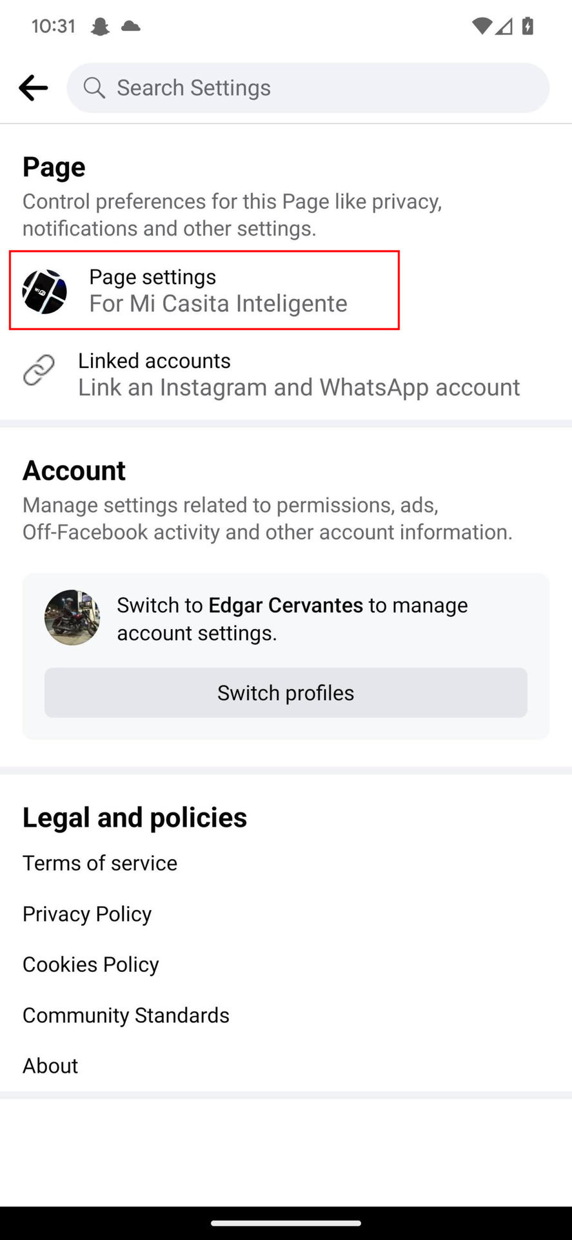Open the Privacy Policy link
Image resolution: width=572 pixels, height=1240 pixels.
click(x=87, y=914)
